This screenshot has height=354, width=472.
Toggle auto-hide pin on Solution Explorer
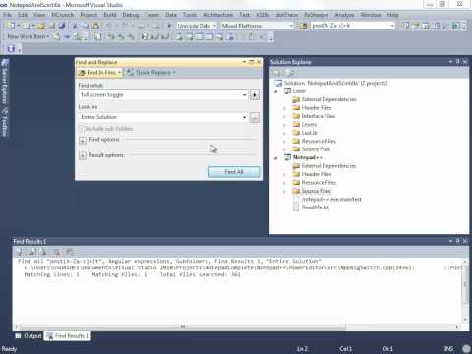tap(457, 62)
